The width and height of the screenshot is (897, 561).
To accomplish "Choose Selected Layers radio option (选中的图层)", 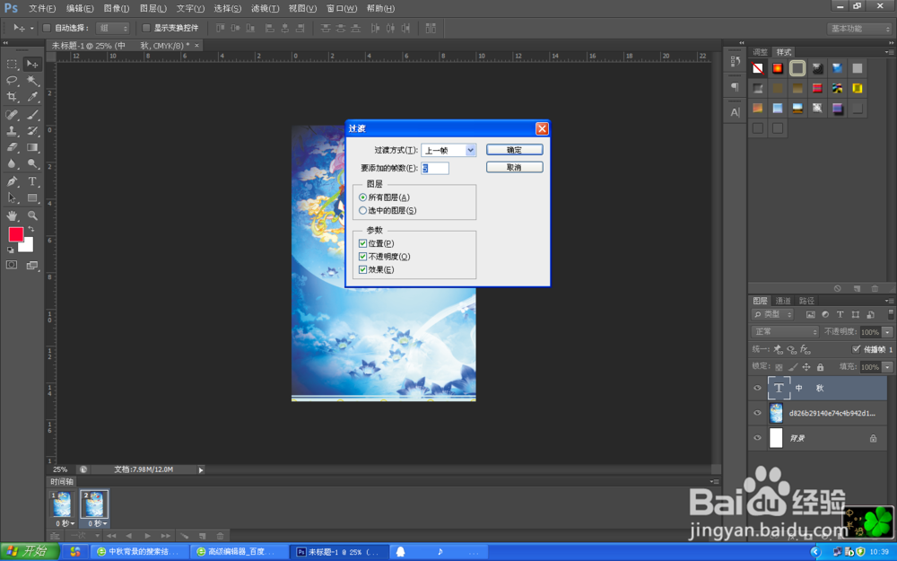I will coord(362,211).
